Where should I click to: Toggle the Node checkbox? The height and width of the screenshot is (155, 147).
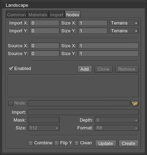point(11,103)
